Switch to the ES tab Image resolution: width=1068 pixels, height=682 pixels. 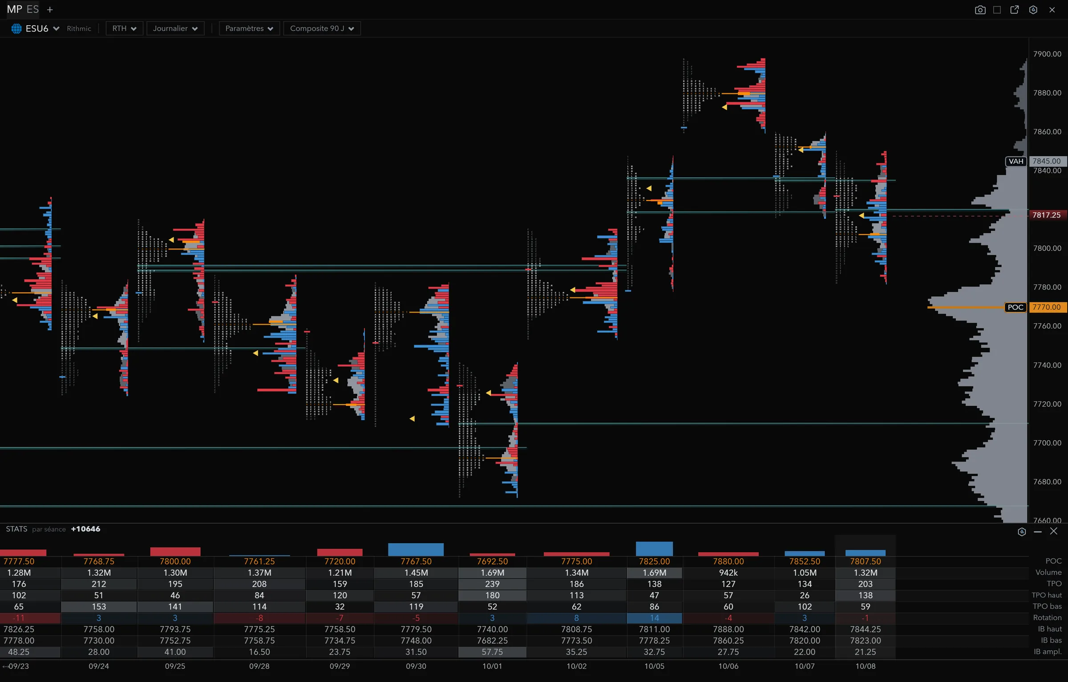pyautogui.click(x=32, y=9)
